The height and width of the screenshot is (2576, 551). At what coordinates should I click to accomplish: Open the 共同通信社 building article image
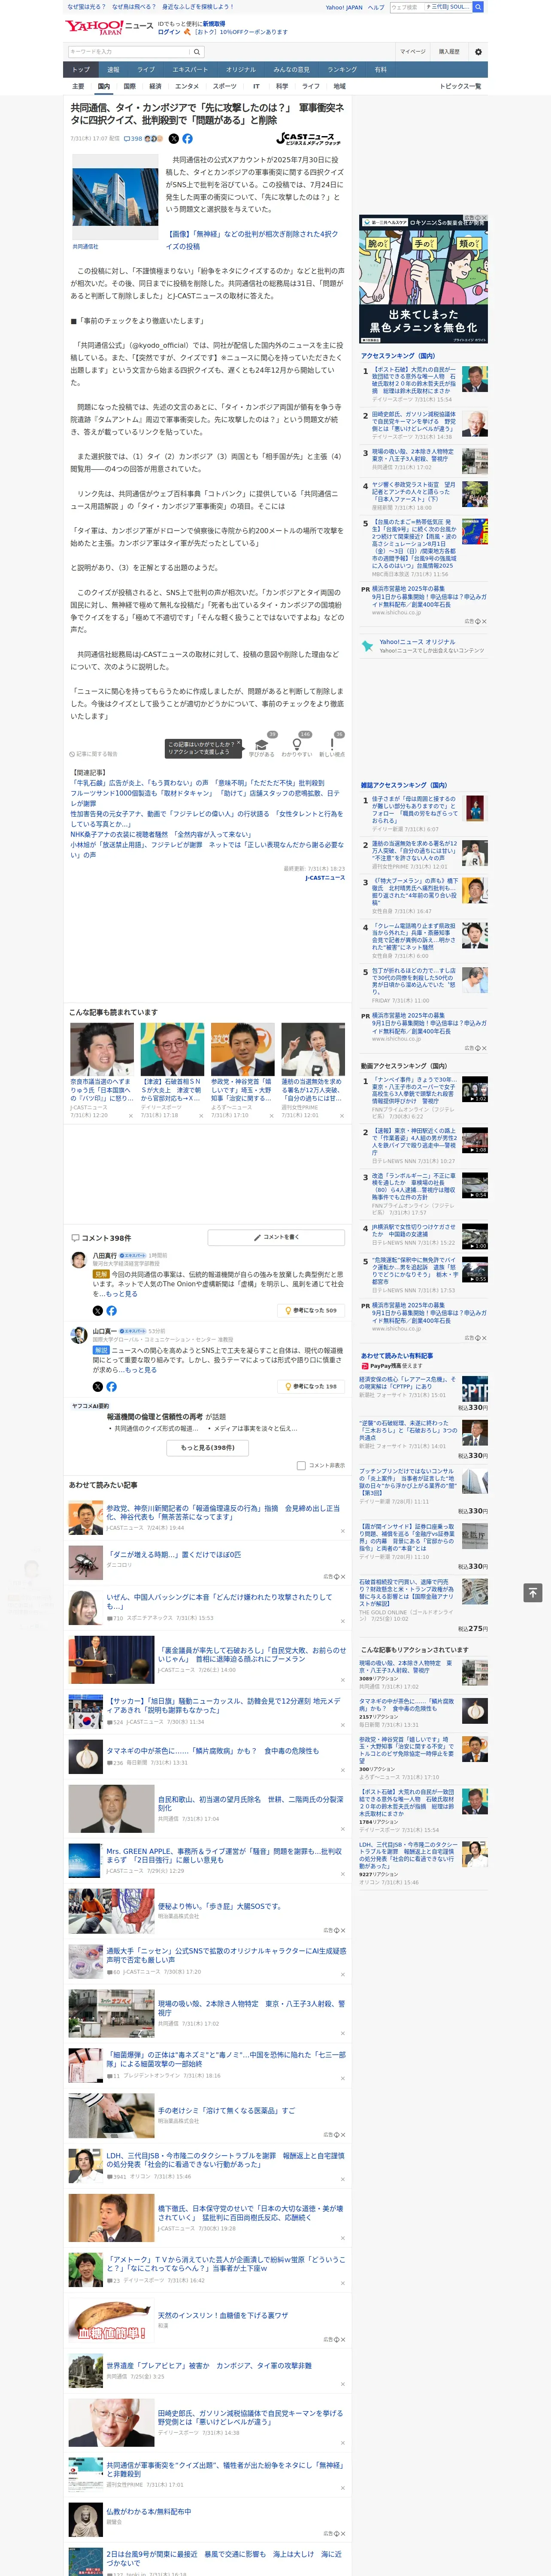tap(114, 196)
